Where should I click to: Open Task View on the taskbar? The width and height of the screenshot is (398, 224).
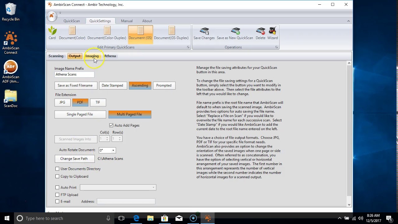pos(121,218)
